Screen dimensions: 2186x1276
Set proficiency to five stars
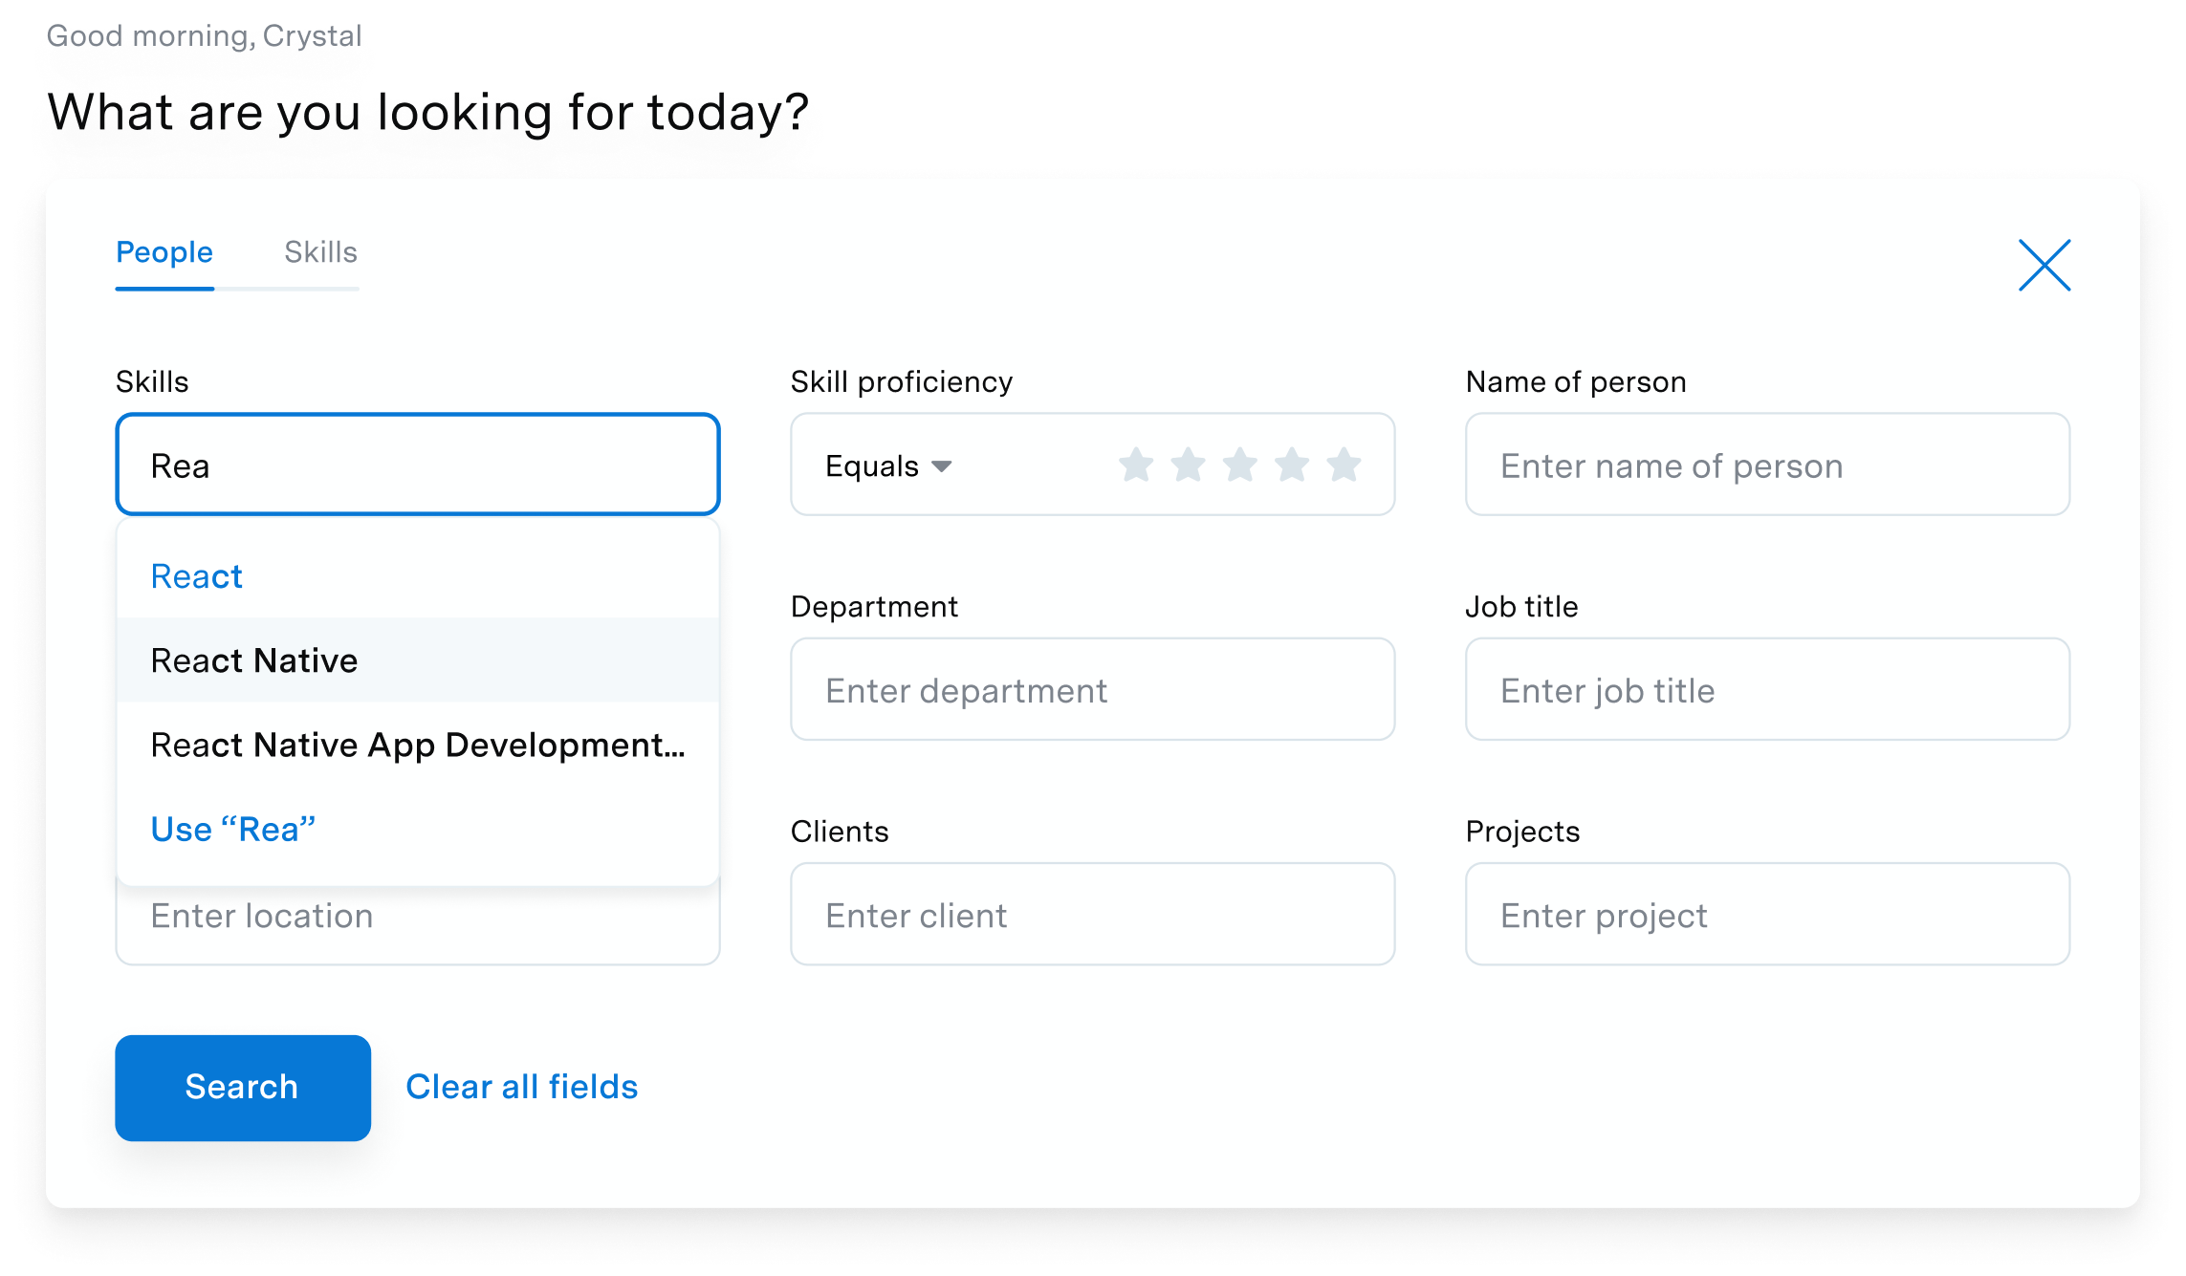pos(1344,465)
